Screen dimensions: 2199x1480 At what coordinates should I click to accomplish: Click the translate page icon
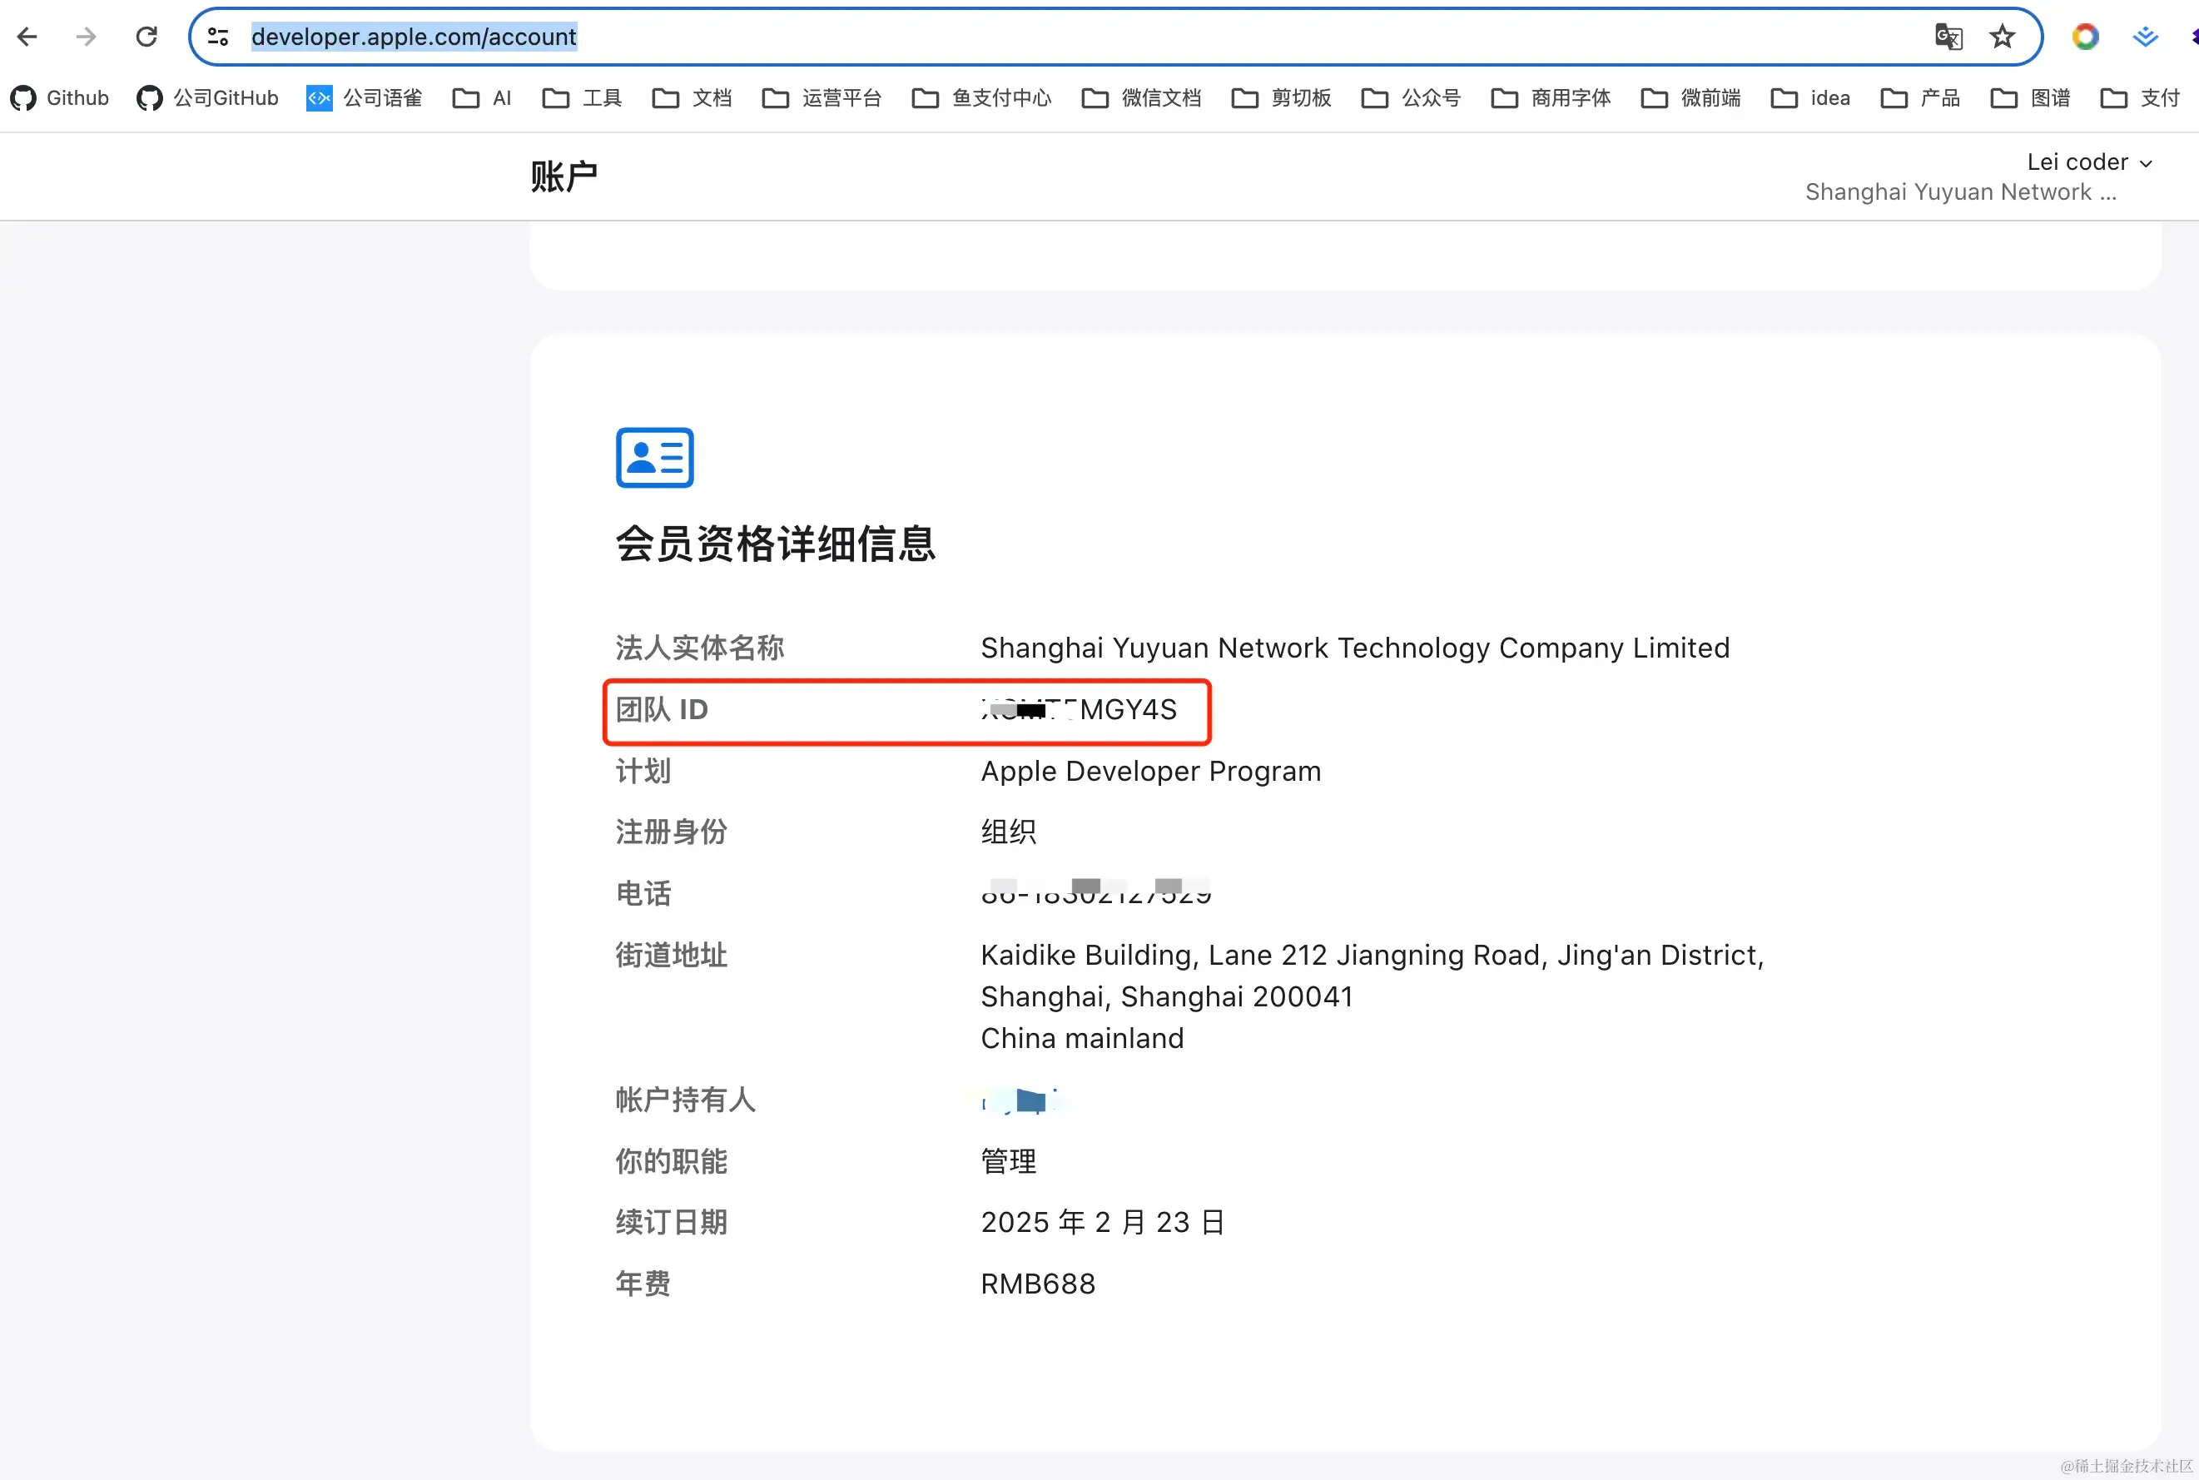1948,37
